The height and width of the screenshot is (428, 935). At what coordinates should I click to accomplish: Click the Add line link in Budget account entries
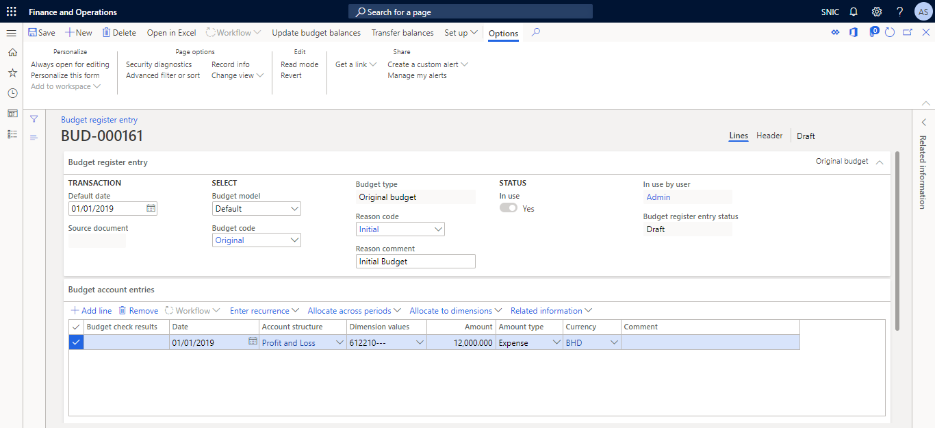pos(90,310)
